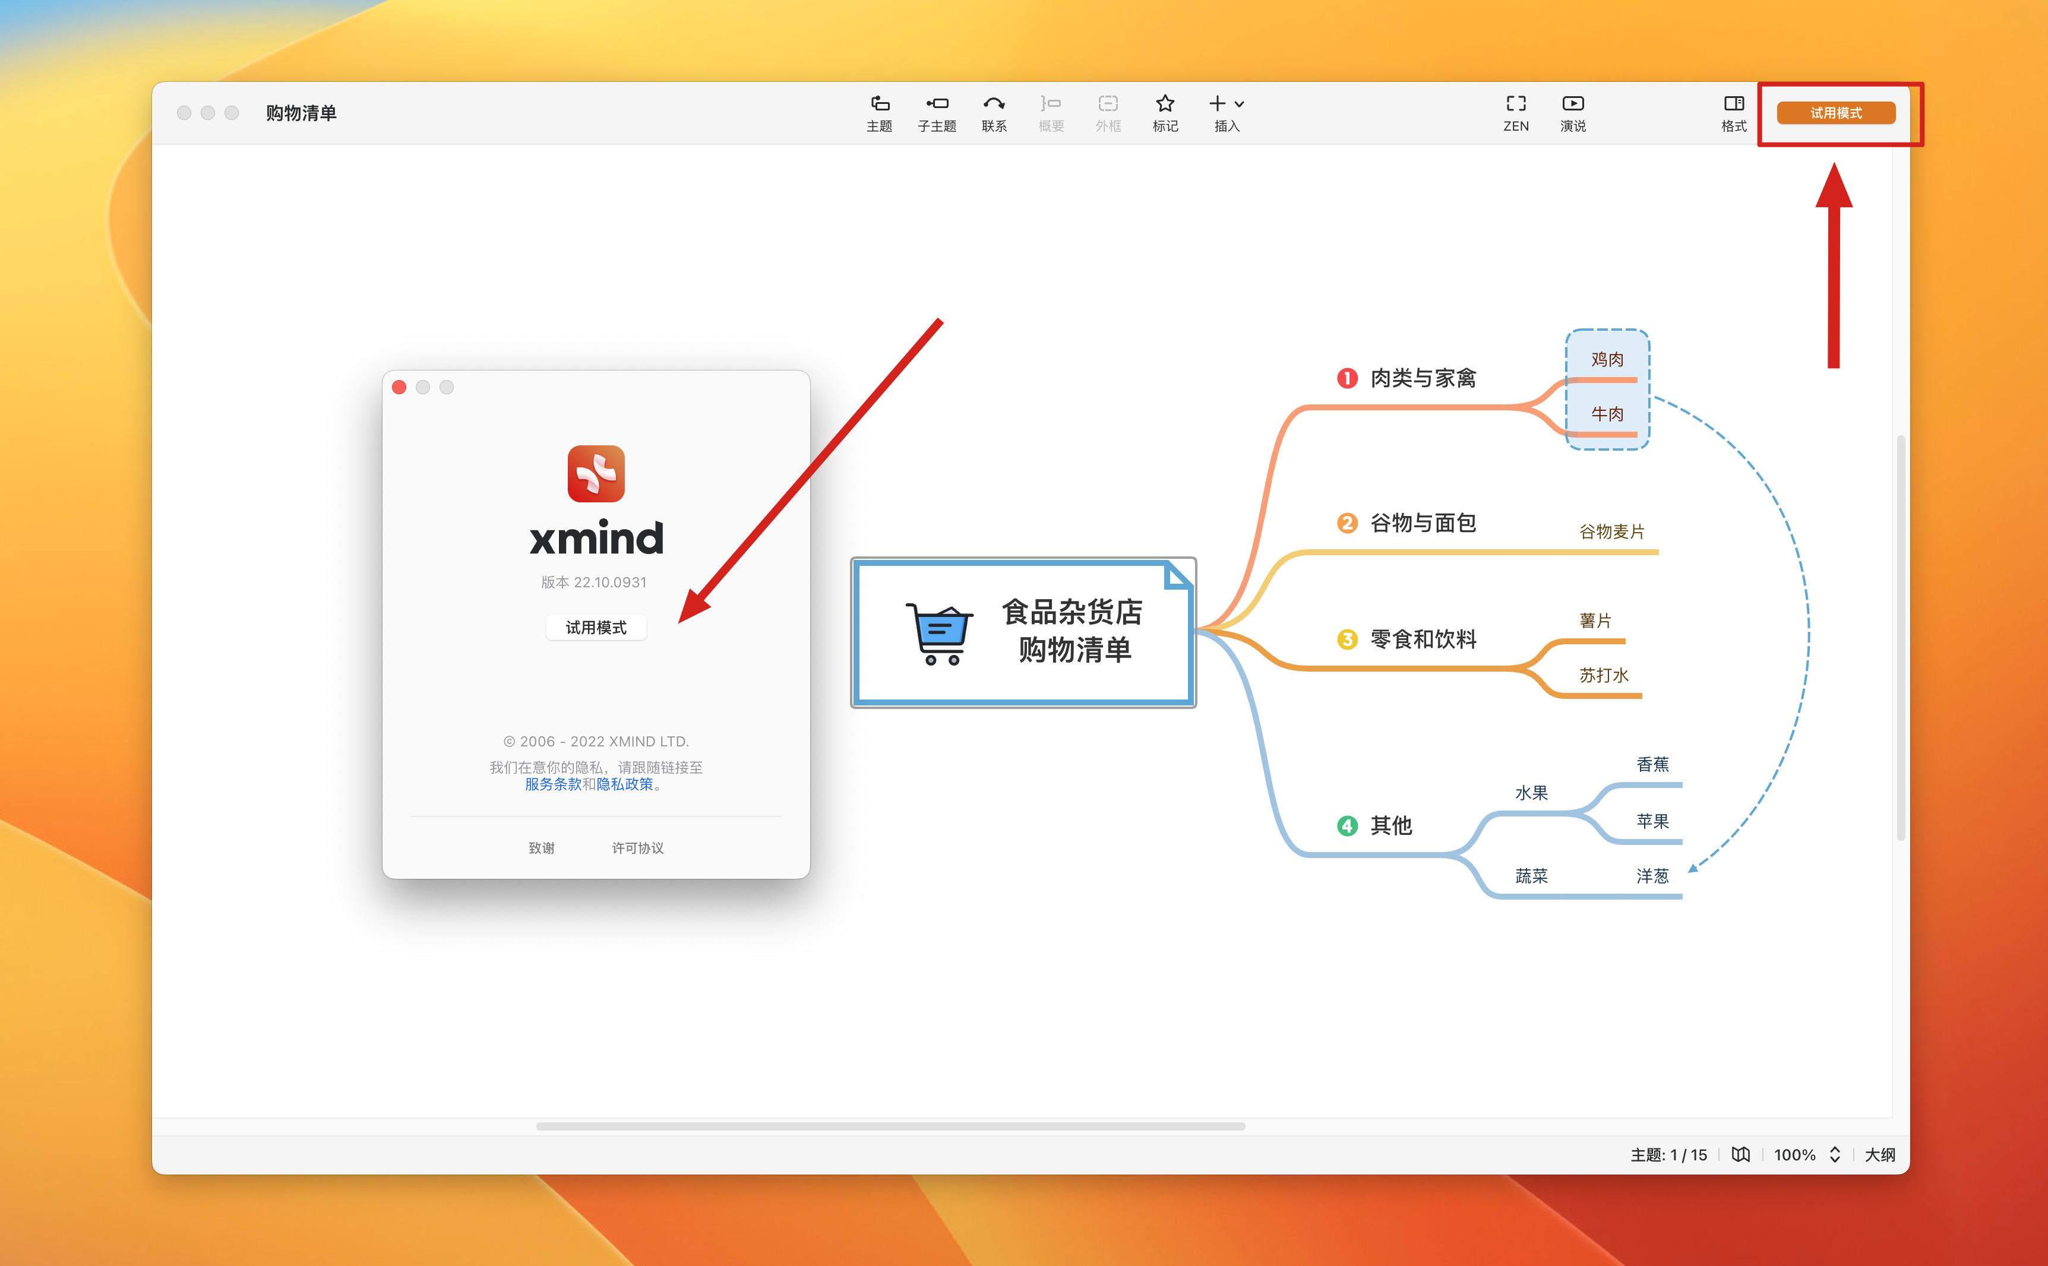Click the orange Trial Mode (试用模式) button
This screenshot has width=2048, height=1266.
click(x=1835, y=113)
